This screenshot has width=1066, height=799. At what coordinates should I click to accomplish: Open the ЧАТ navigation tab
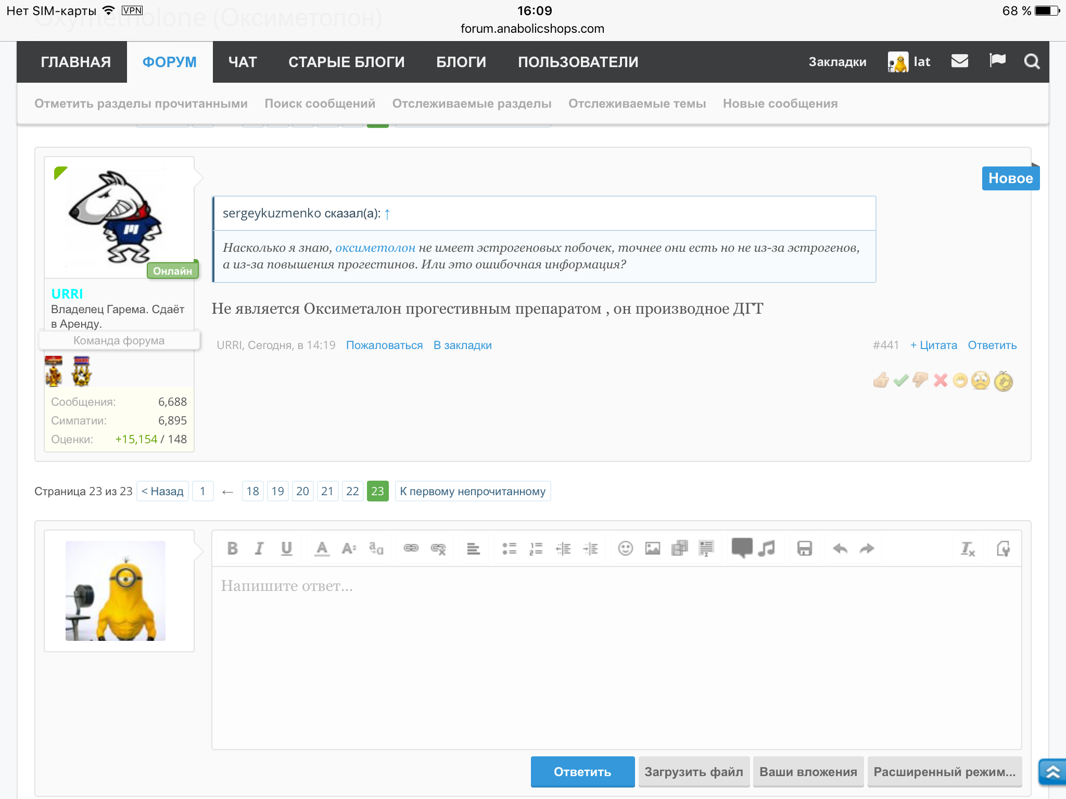point(243,62)
